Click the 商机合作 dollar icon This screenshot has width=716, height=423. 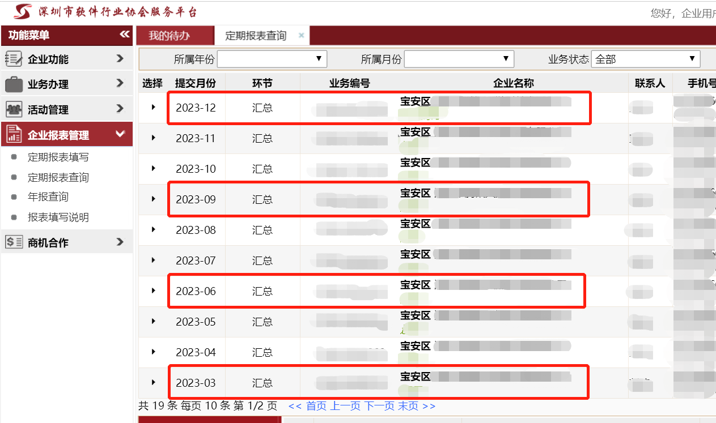(14, 242)
